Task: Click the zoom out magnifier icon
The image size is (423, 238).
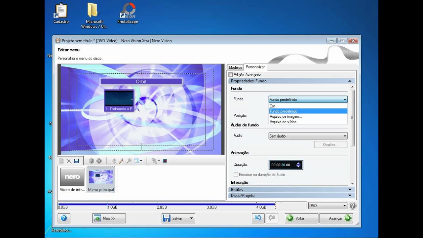Action: pos(129,161)
